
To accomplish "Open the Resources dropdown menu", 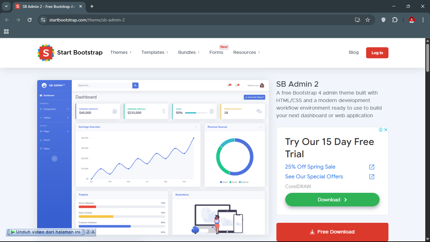I will coord(246,52).
